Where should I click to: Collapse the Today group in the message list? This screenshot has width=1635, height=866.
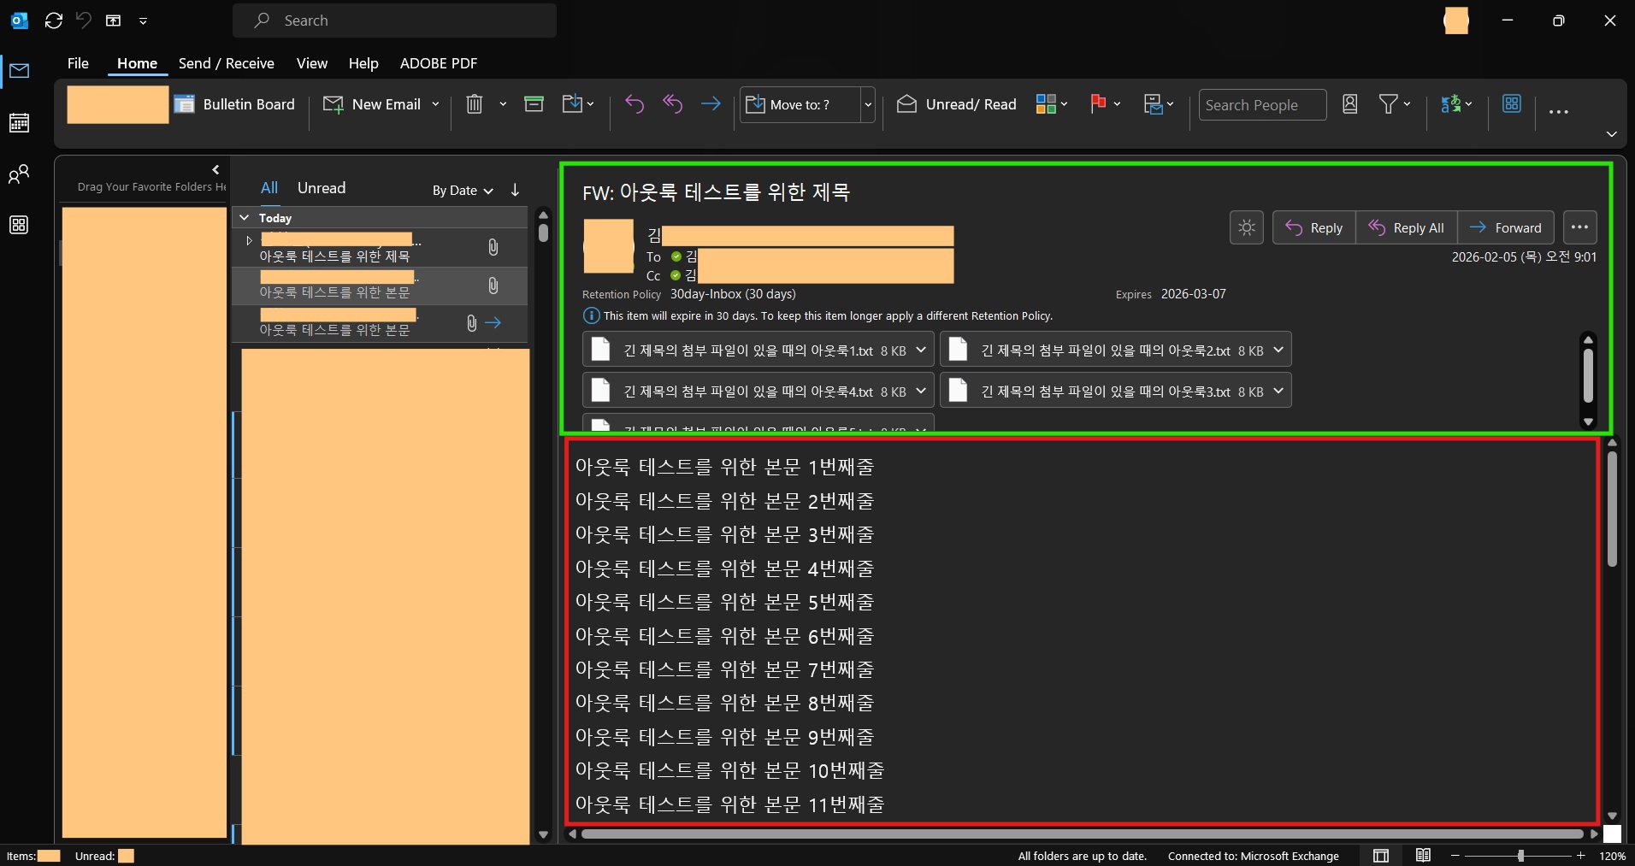(x=245, y=217)
